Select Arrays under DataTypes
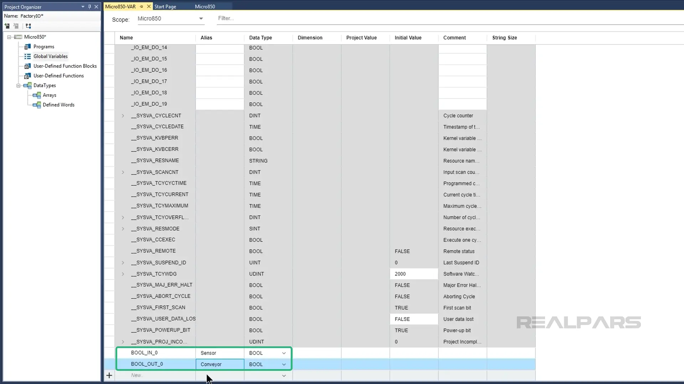The width and height of the screenshot is (684, 384). (50, 95)
